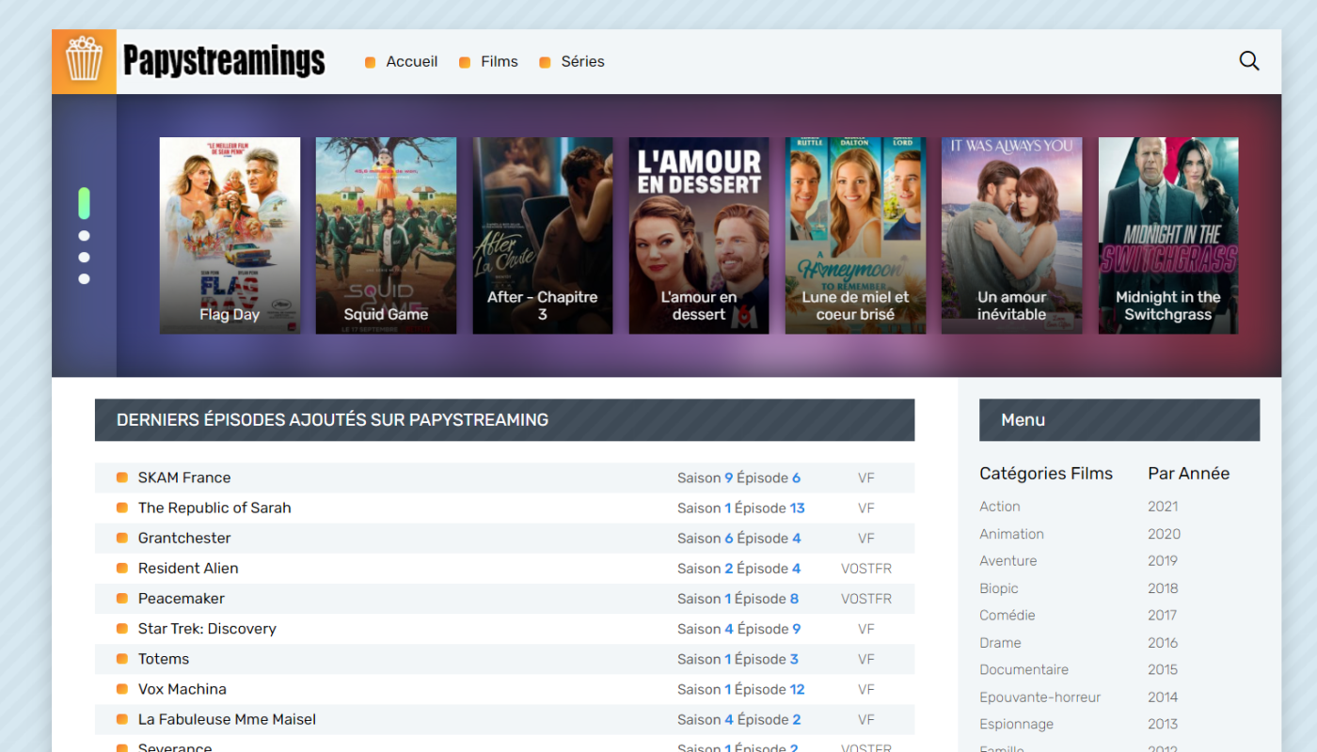Filter films by year 2015
Image resolution: width=1317 pixels, height=752 pixels.
pyautogui.click(x=1163, y=670)
